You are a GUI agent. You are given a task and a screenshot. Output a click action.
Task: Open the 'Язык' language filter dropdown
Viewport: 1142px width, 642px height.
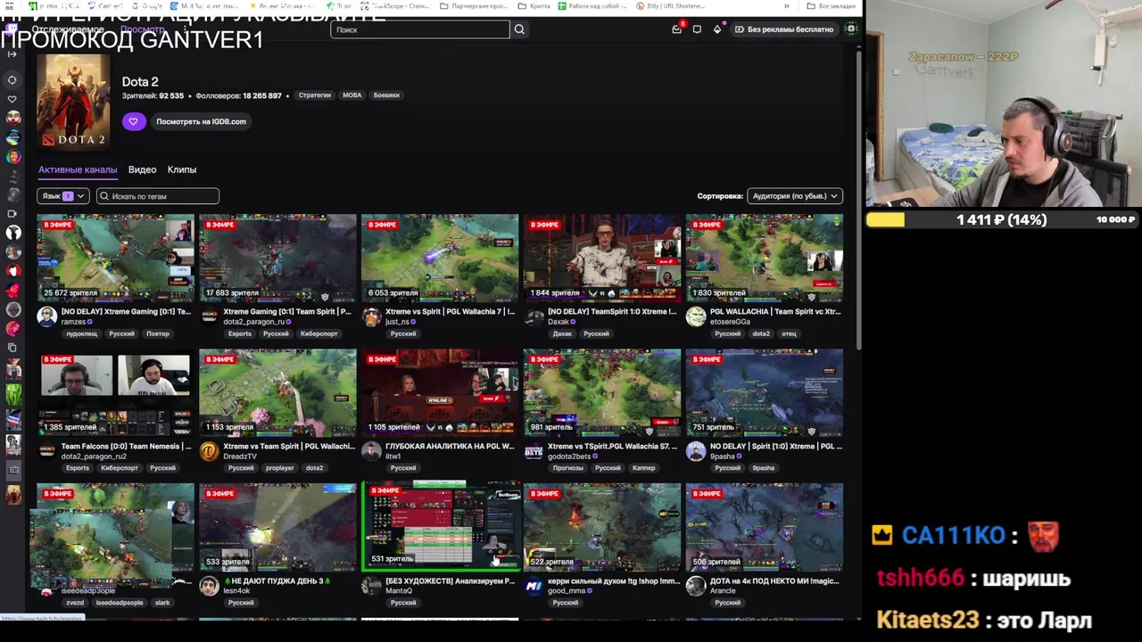tap(63, 196)
